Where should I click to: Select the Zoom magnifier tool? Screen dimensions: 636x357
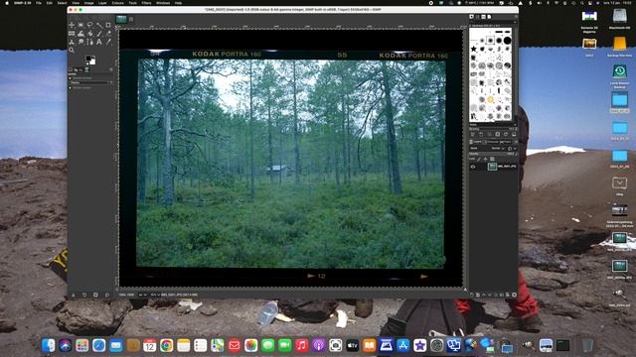pos(71,51)
